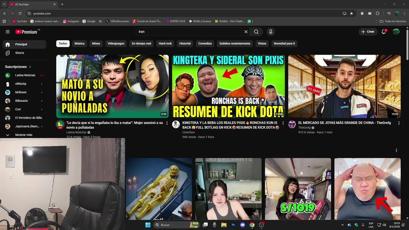This screenshot has width=409, height=230.
Task: Click the TheGrefg channel avatar
Action: [x=292, y=125]
